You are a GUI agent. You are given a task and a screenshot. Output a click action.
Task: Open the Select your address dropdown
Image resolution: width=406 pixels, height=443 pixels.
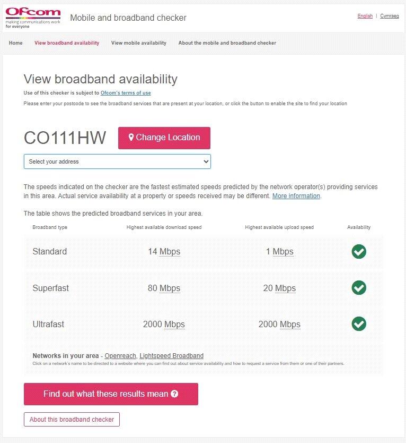coord(117,161)
